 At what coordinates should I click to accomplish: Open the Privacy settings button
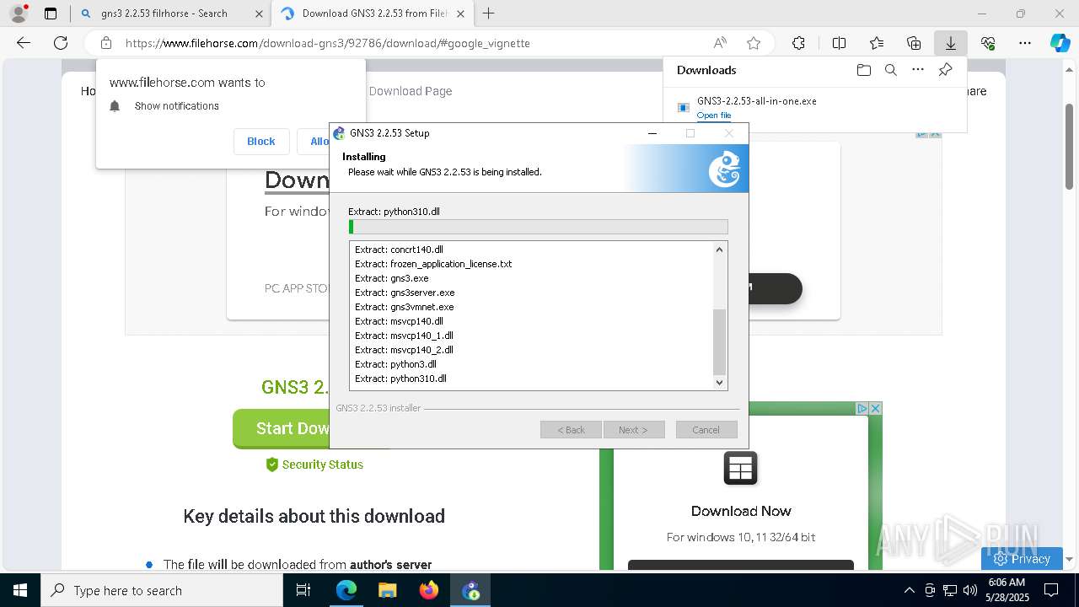point(1022,558)
